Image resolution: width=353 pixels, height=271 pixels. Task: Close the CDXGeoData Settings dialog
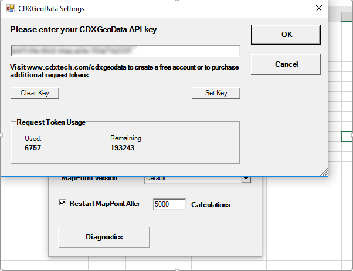click(x=319, y=8)
